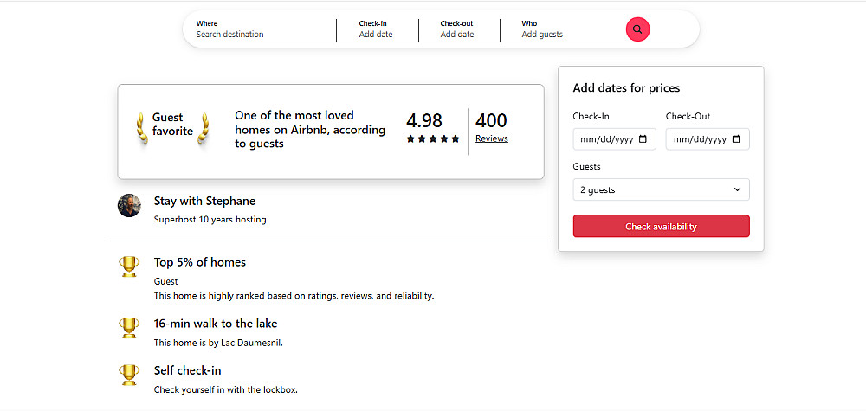Click the Check-In mm/dd/yyyy date input
866x411 pixels.
(606, 139)
